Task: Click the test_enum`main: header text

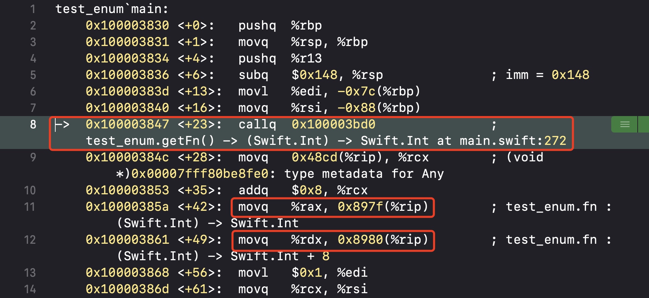Action: tap(112, 9)
